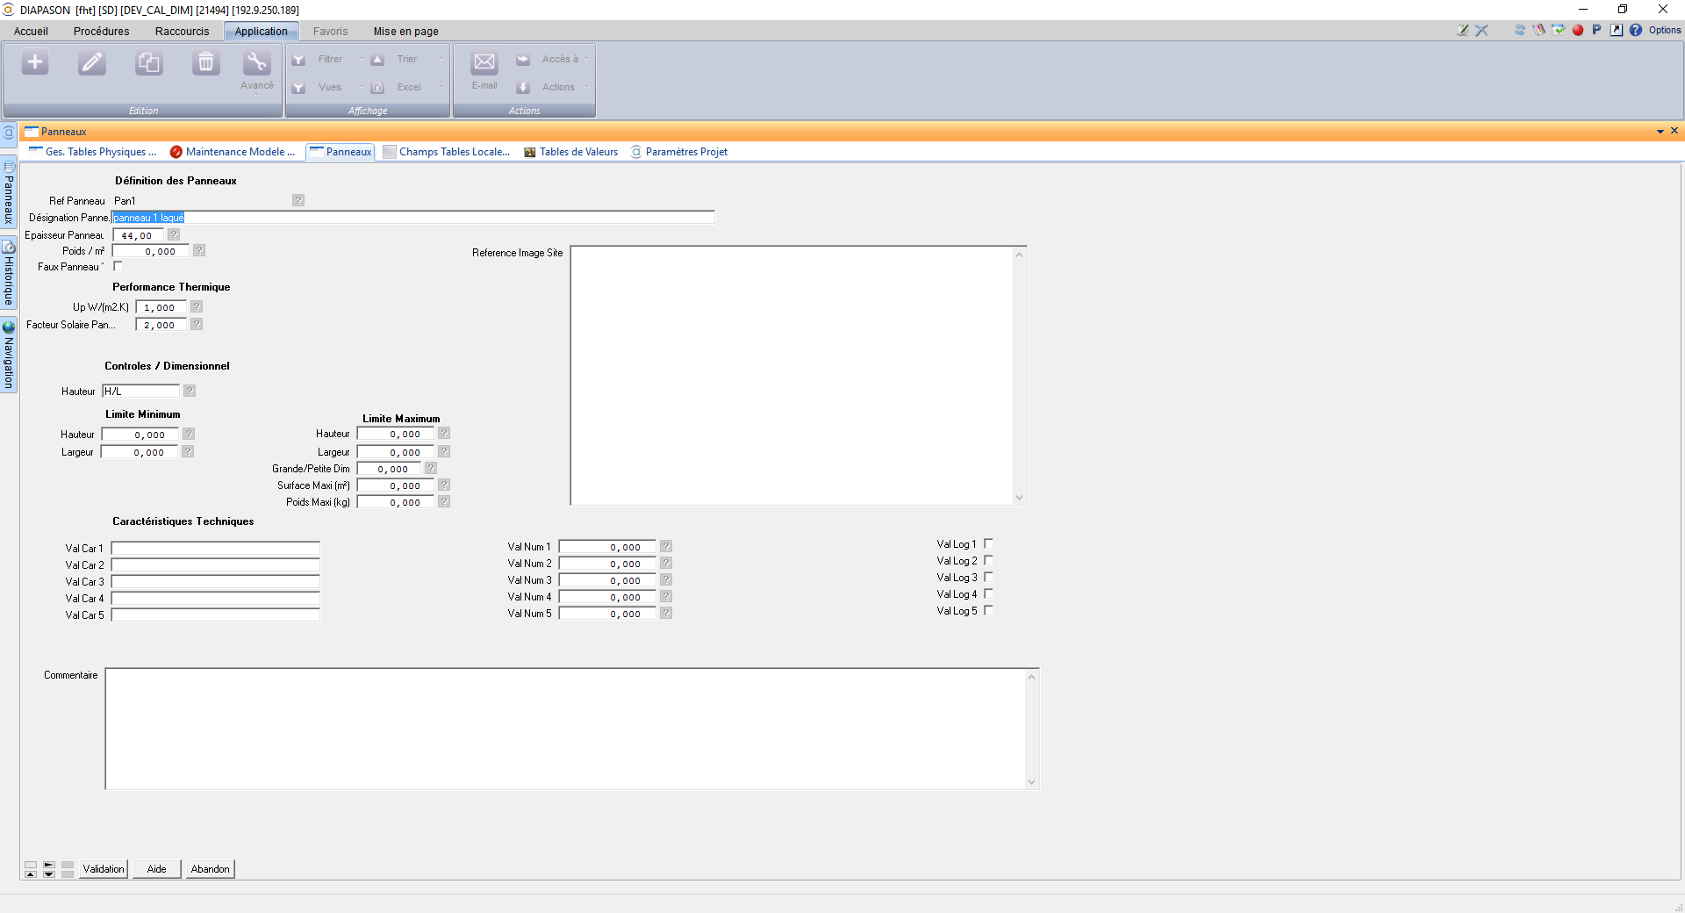Click the add (plus) icon in Edition
The height and width of the screenshot is (913, 1685).
(x=35, y=62)
